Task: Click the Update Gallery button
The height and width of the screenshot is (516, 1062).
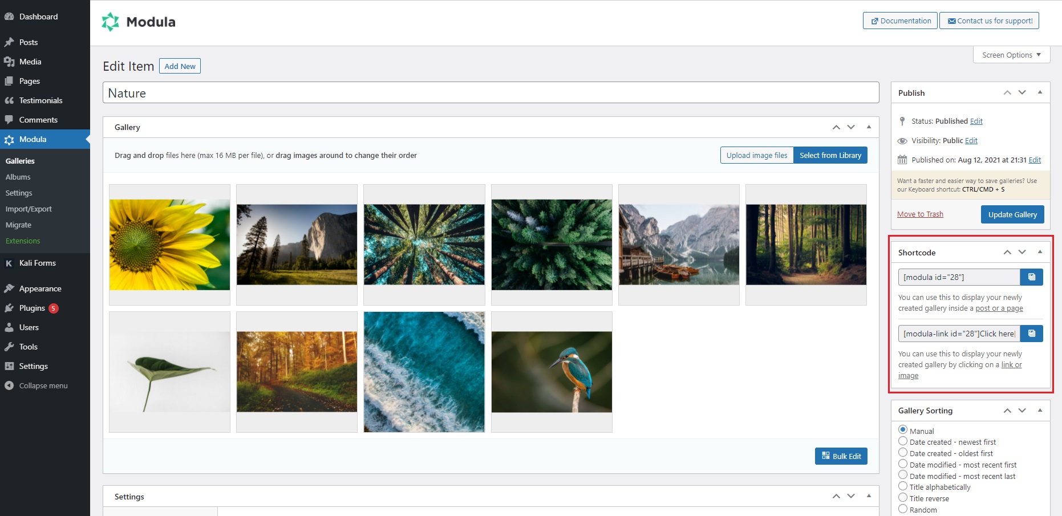Action: tap(1012, 214)
